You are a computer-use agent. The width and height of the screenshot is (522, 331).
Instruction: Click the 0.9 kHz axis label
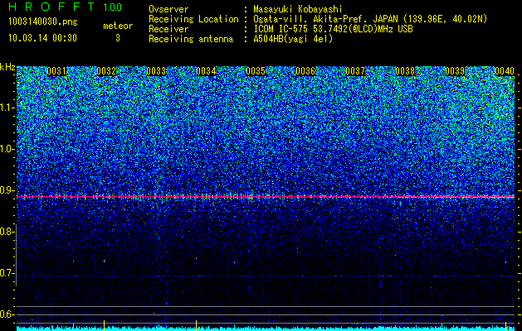[7, 190]
